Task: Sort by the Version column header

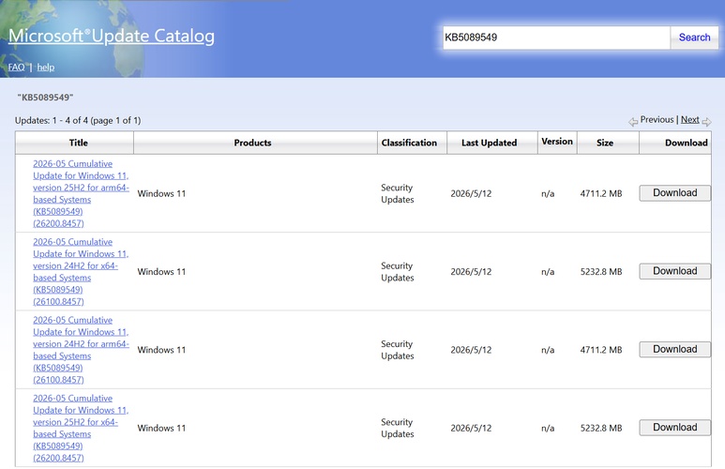Action: (557, 142)
